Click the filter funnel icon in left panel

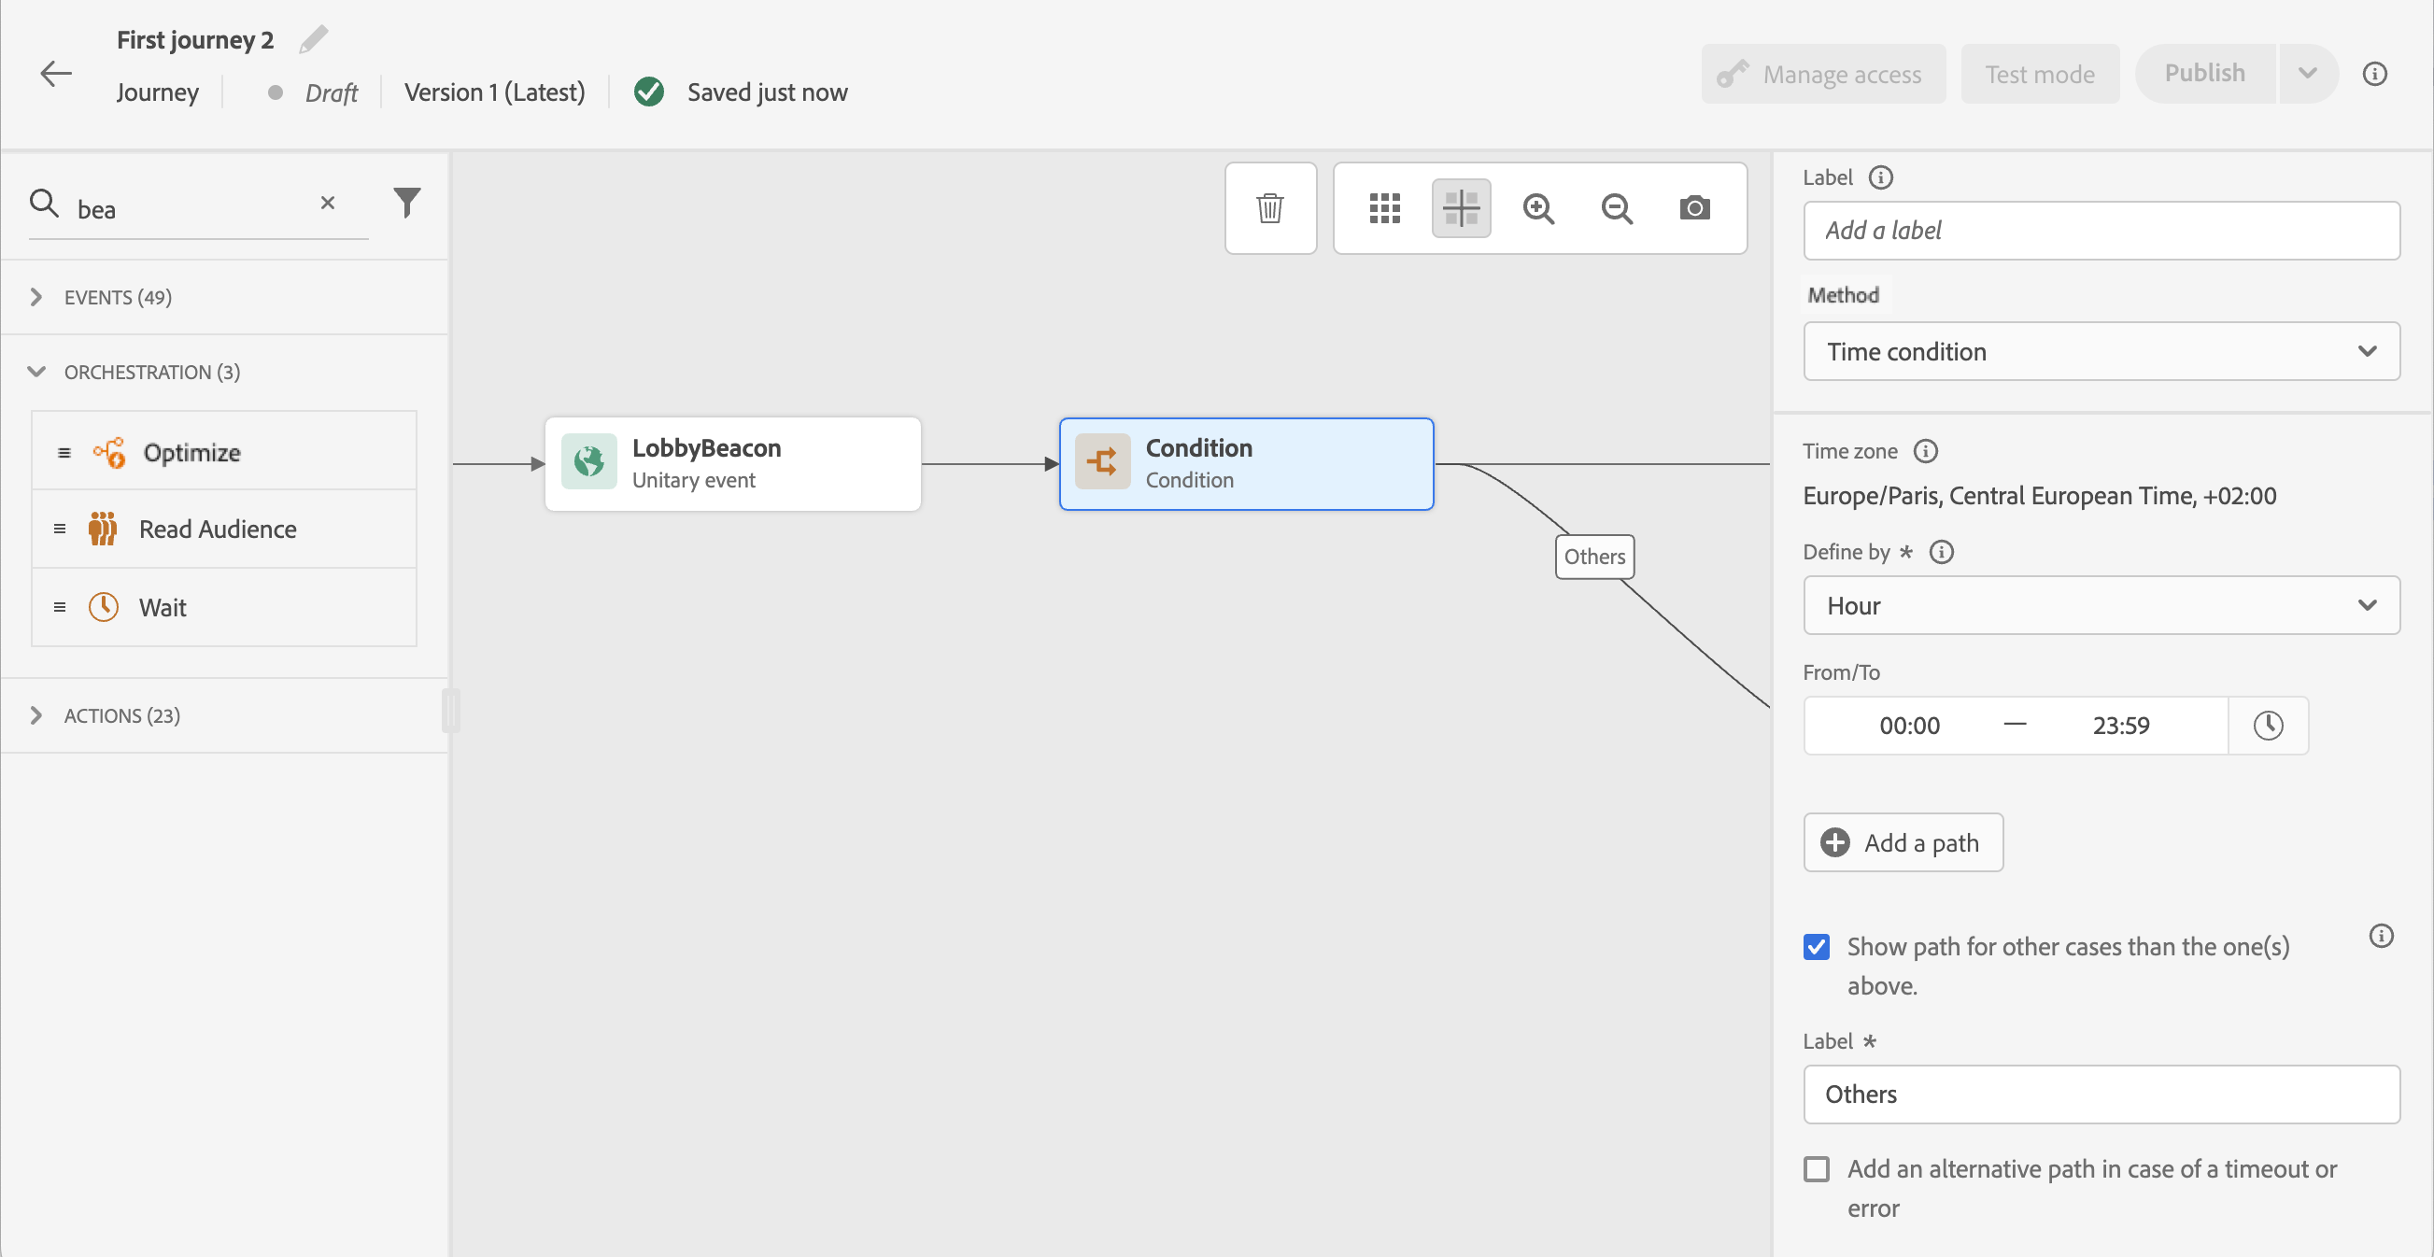click(406, 202)
